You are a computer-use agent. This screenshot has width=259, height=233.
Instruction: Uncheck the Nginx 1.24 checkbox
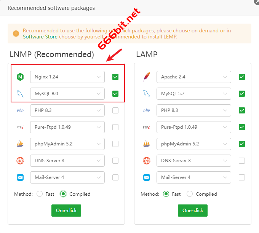(115, 77)
